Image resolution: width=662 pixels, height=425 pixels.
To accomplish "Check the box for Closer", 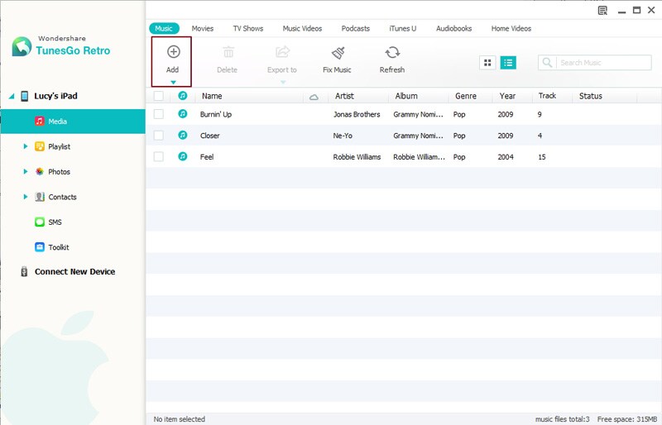I will [159, 135].
